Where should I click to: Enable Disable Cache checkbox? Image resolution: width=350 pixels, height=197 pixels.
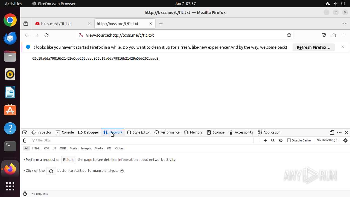coord(289,140)
